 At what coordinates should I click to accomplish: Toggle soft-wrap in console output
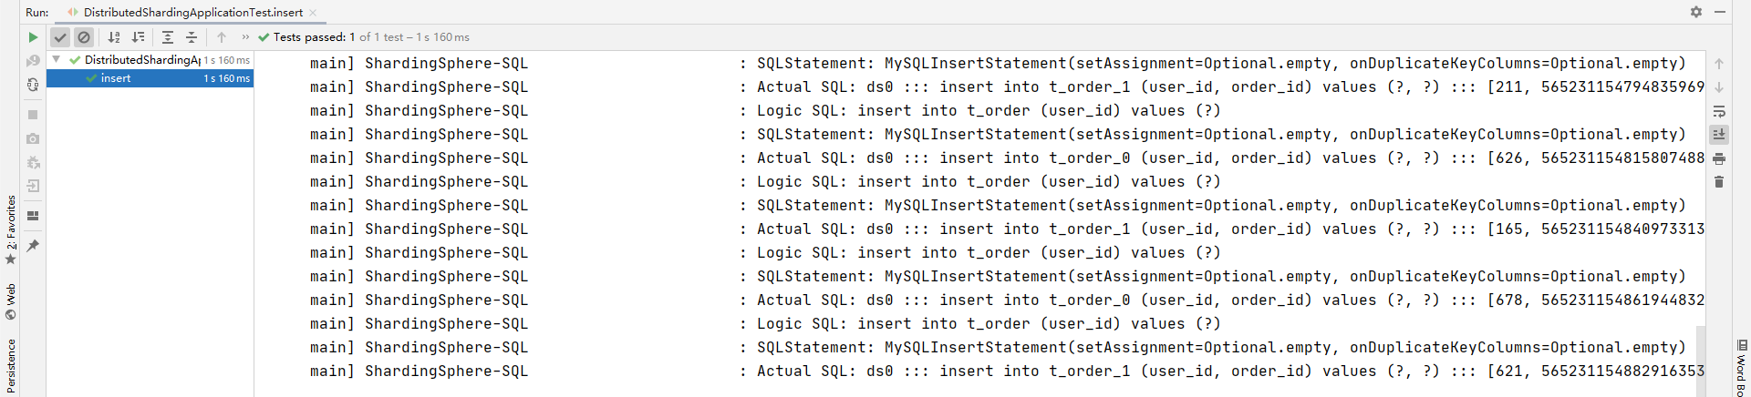click(x=1719, y=111)
